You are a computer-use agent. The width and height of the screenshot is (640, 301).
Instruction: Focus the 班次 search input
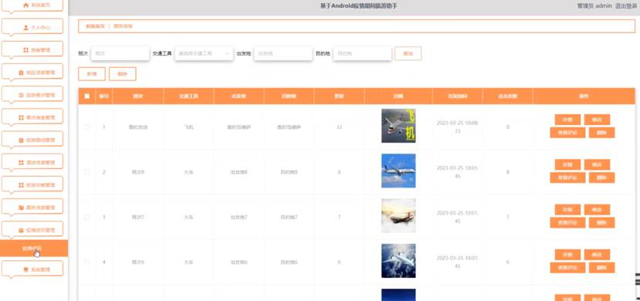pyautogui.click(x=120, y=53)
